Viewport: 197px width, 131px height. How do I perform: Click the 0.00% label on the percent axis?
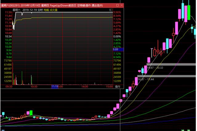click(x=117, y=36)
